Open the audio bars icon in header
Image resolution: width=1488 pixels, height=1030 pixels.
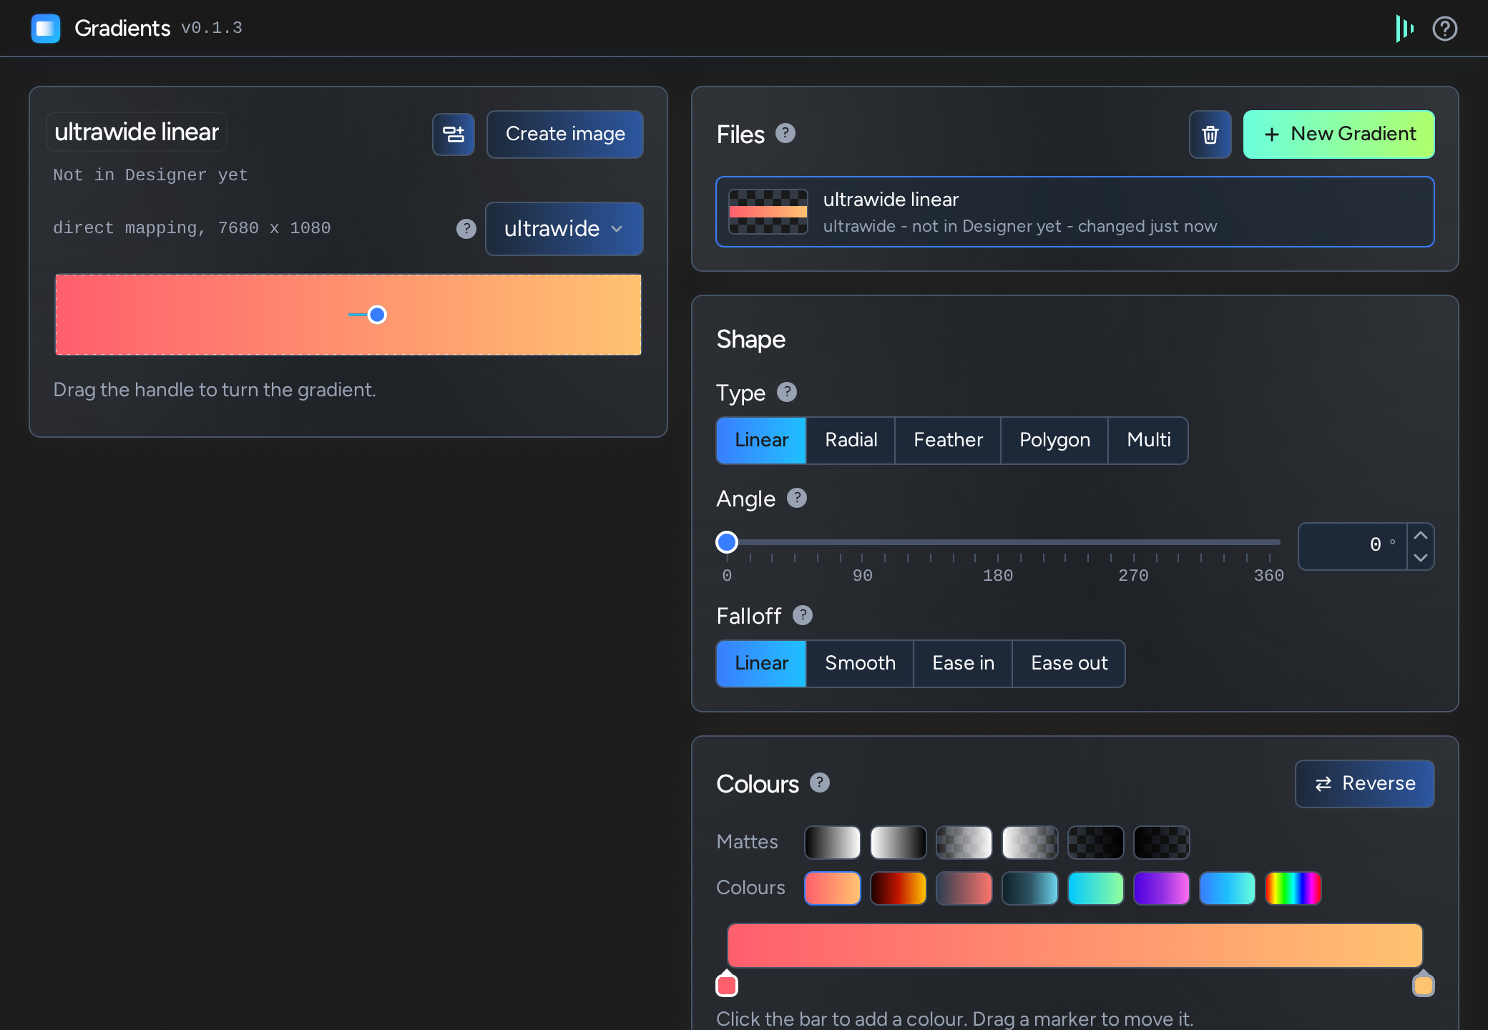[x=1404, y=29]
